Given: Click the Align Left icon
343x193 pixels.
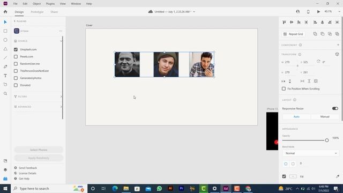Looking at the screenshot, I should (315, 22).
